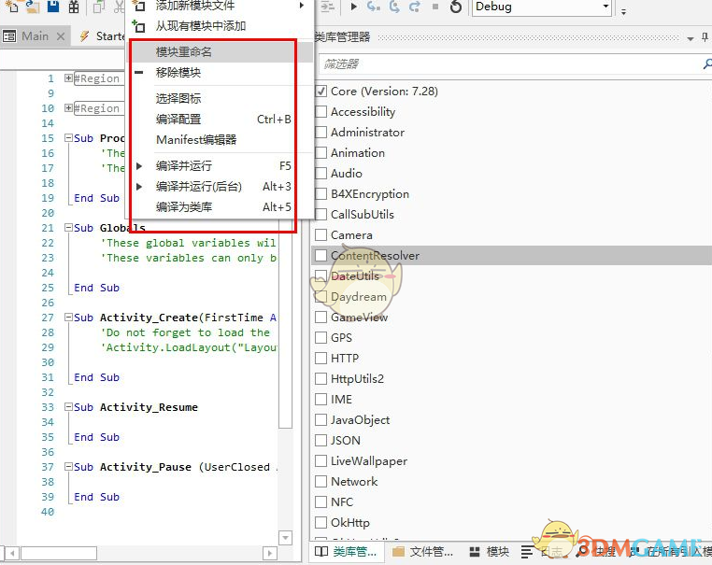
Task: Click the horizontal scrollbar right arrow
Action: [x=270, y=553]
